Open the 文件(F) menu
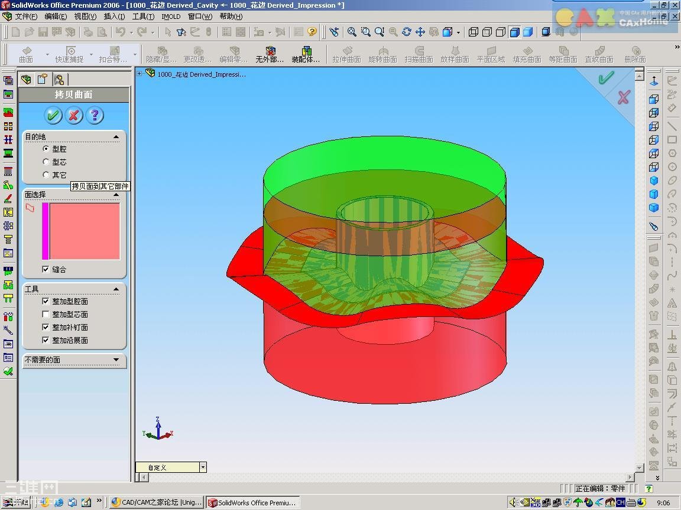681x510 pixels. pyautogui.click(x=26, y=17)
